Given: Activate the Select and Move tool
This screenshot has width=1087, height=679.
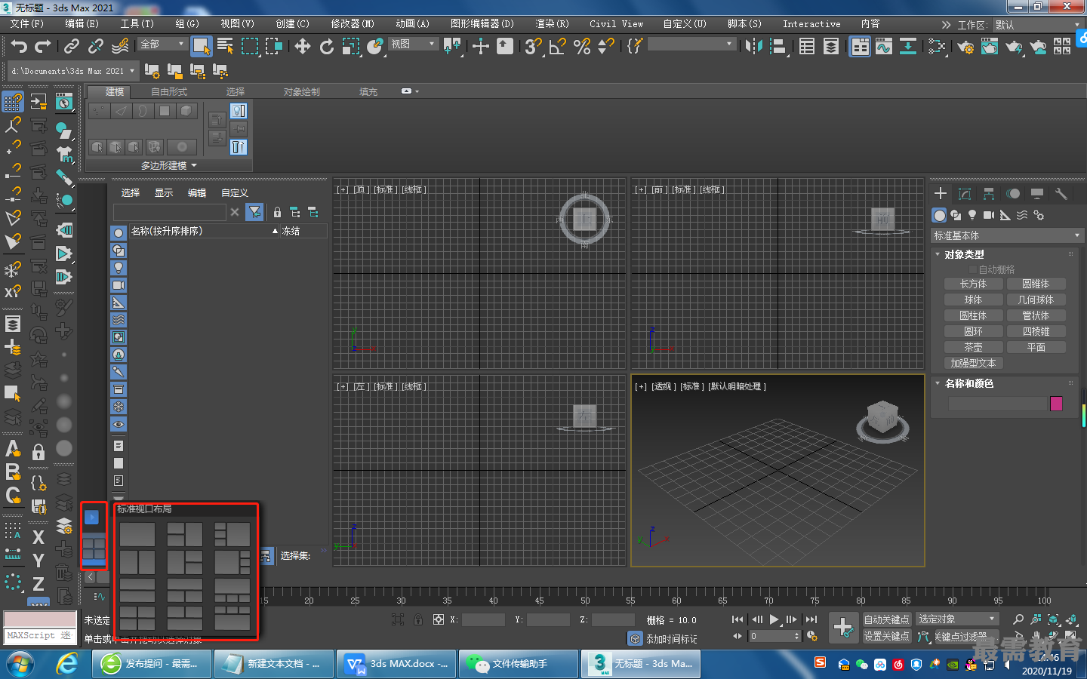Looking at the screenshot, I should [303, 47].
